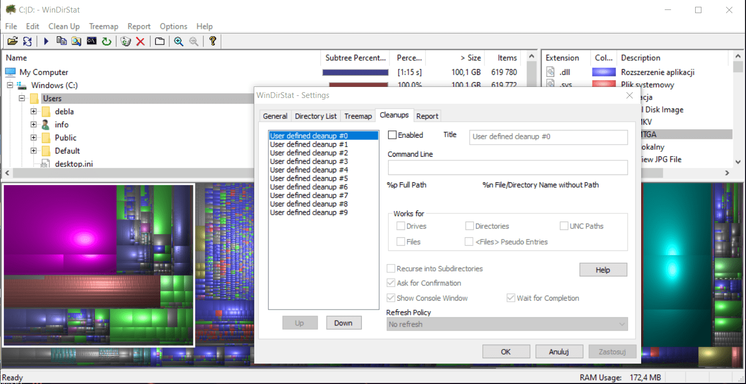The image size is (746, 384).
Task: Toggle the Directories checkbox
Action: 469,226
